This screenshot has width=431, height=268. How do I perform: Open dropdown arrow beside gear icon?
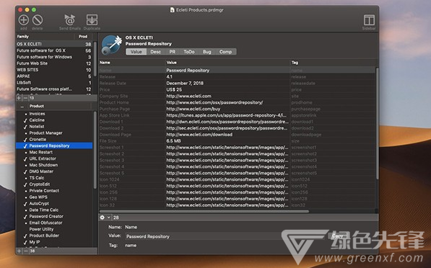pos(108,218)
